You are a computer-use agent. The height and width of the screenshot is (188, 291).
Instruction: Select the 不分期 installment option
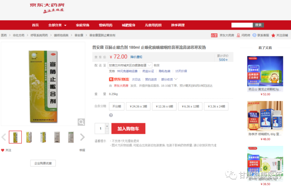coord(117,106)
